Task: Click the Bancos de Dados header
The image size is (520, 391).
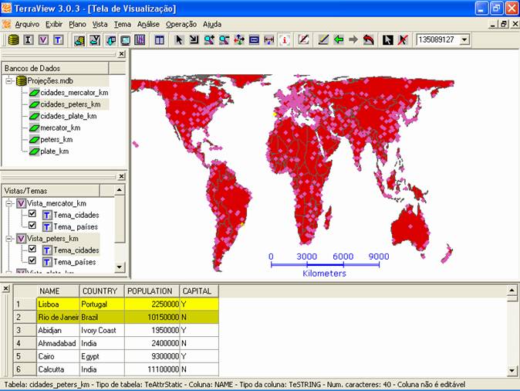Action: click(55, 68)
